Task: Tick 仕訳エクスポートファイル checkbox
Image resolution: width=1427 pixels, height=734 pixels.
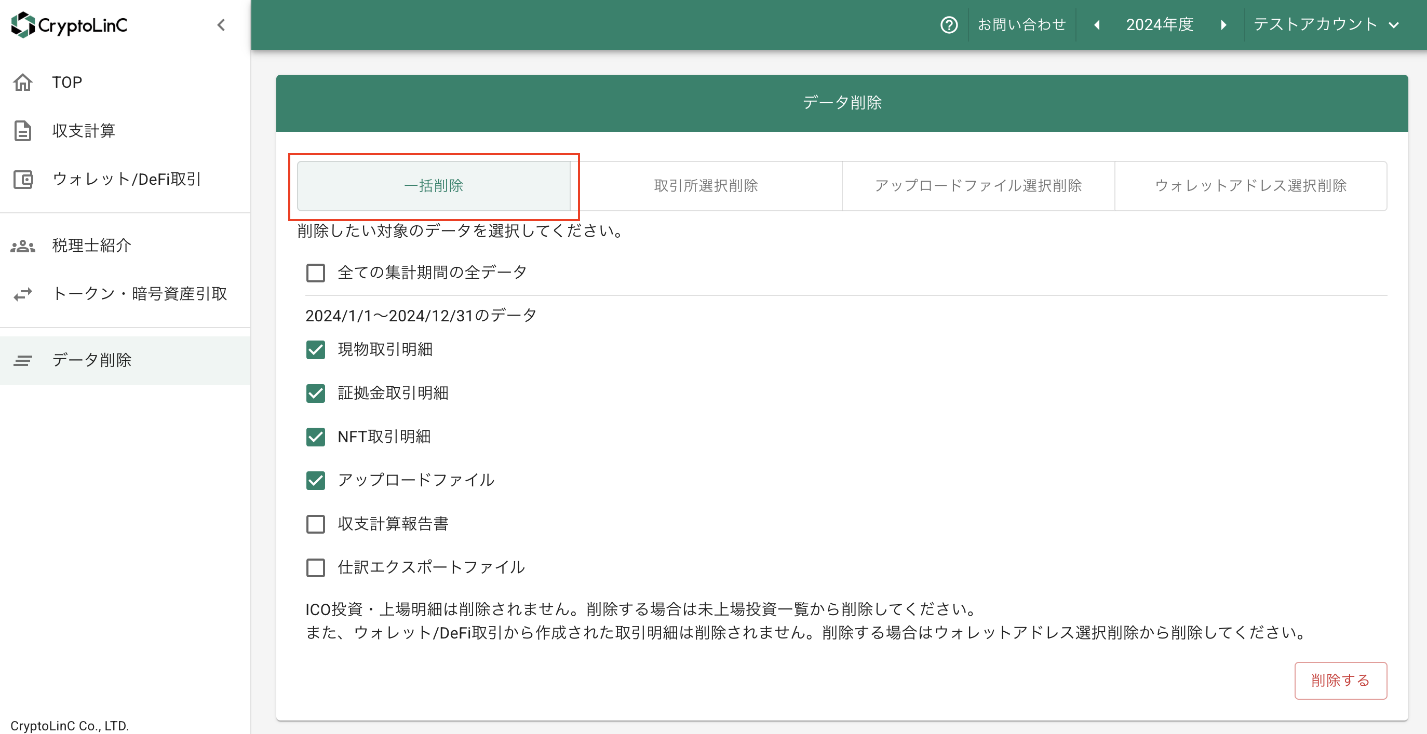Action: point(316,567)
